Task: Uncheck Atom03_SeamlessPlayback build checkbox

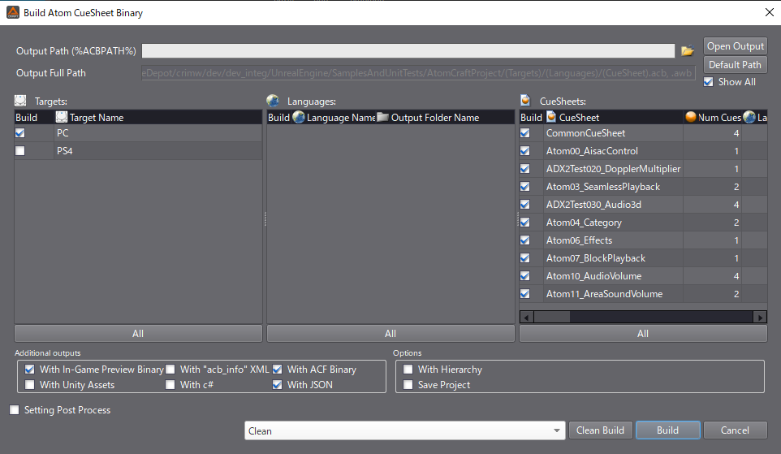Action: (x=525, y=187)
